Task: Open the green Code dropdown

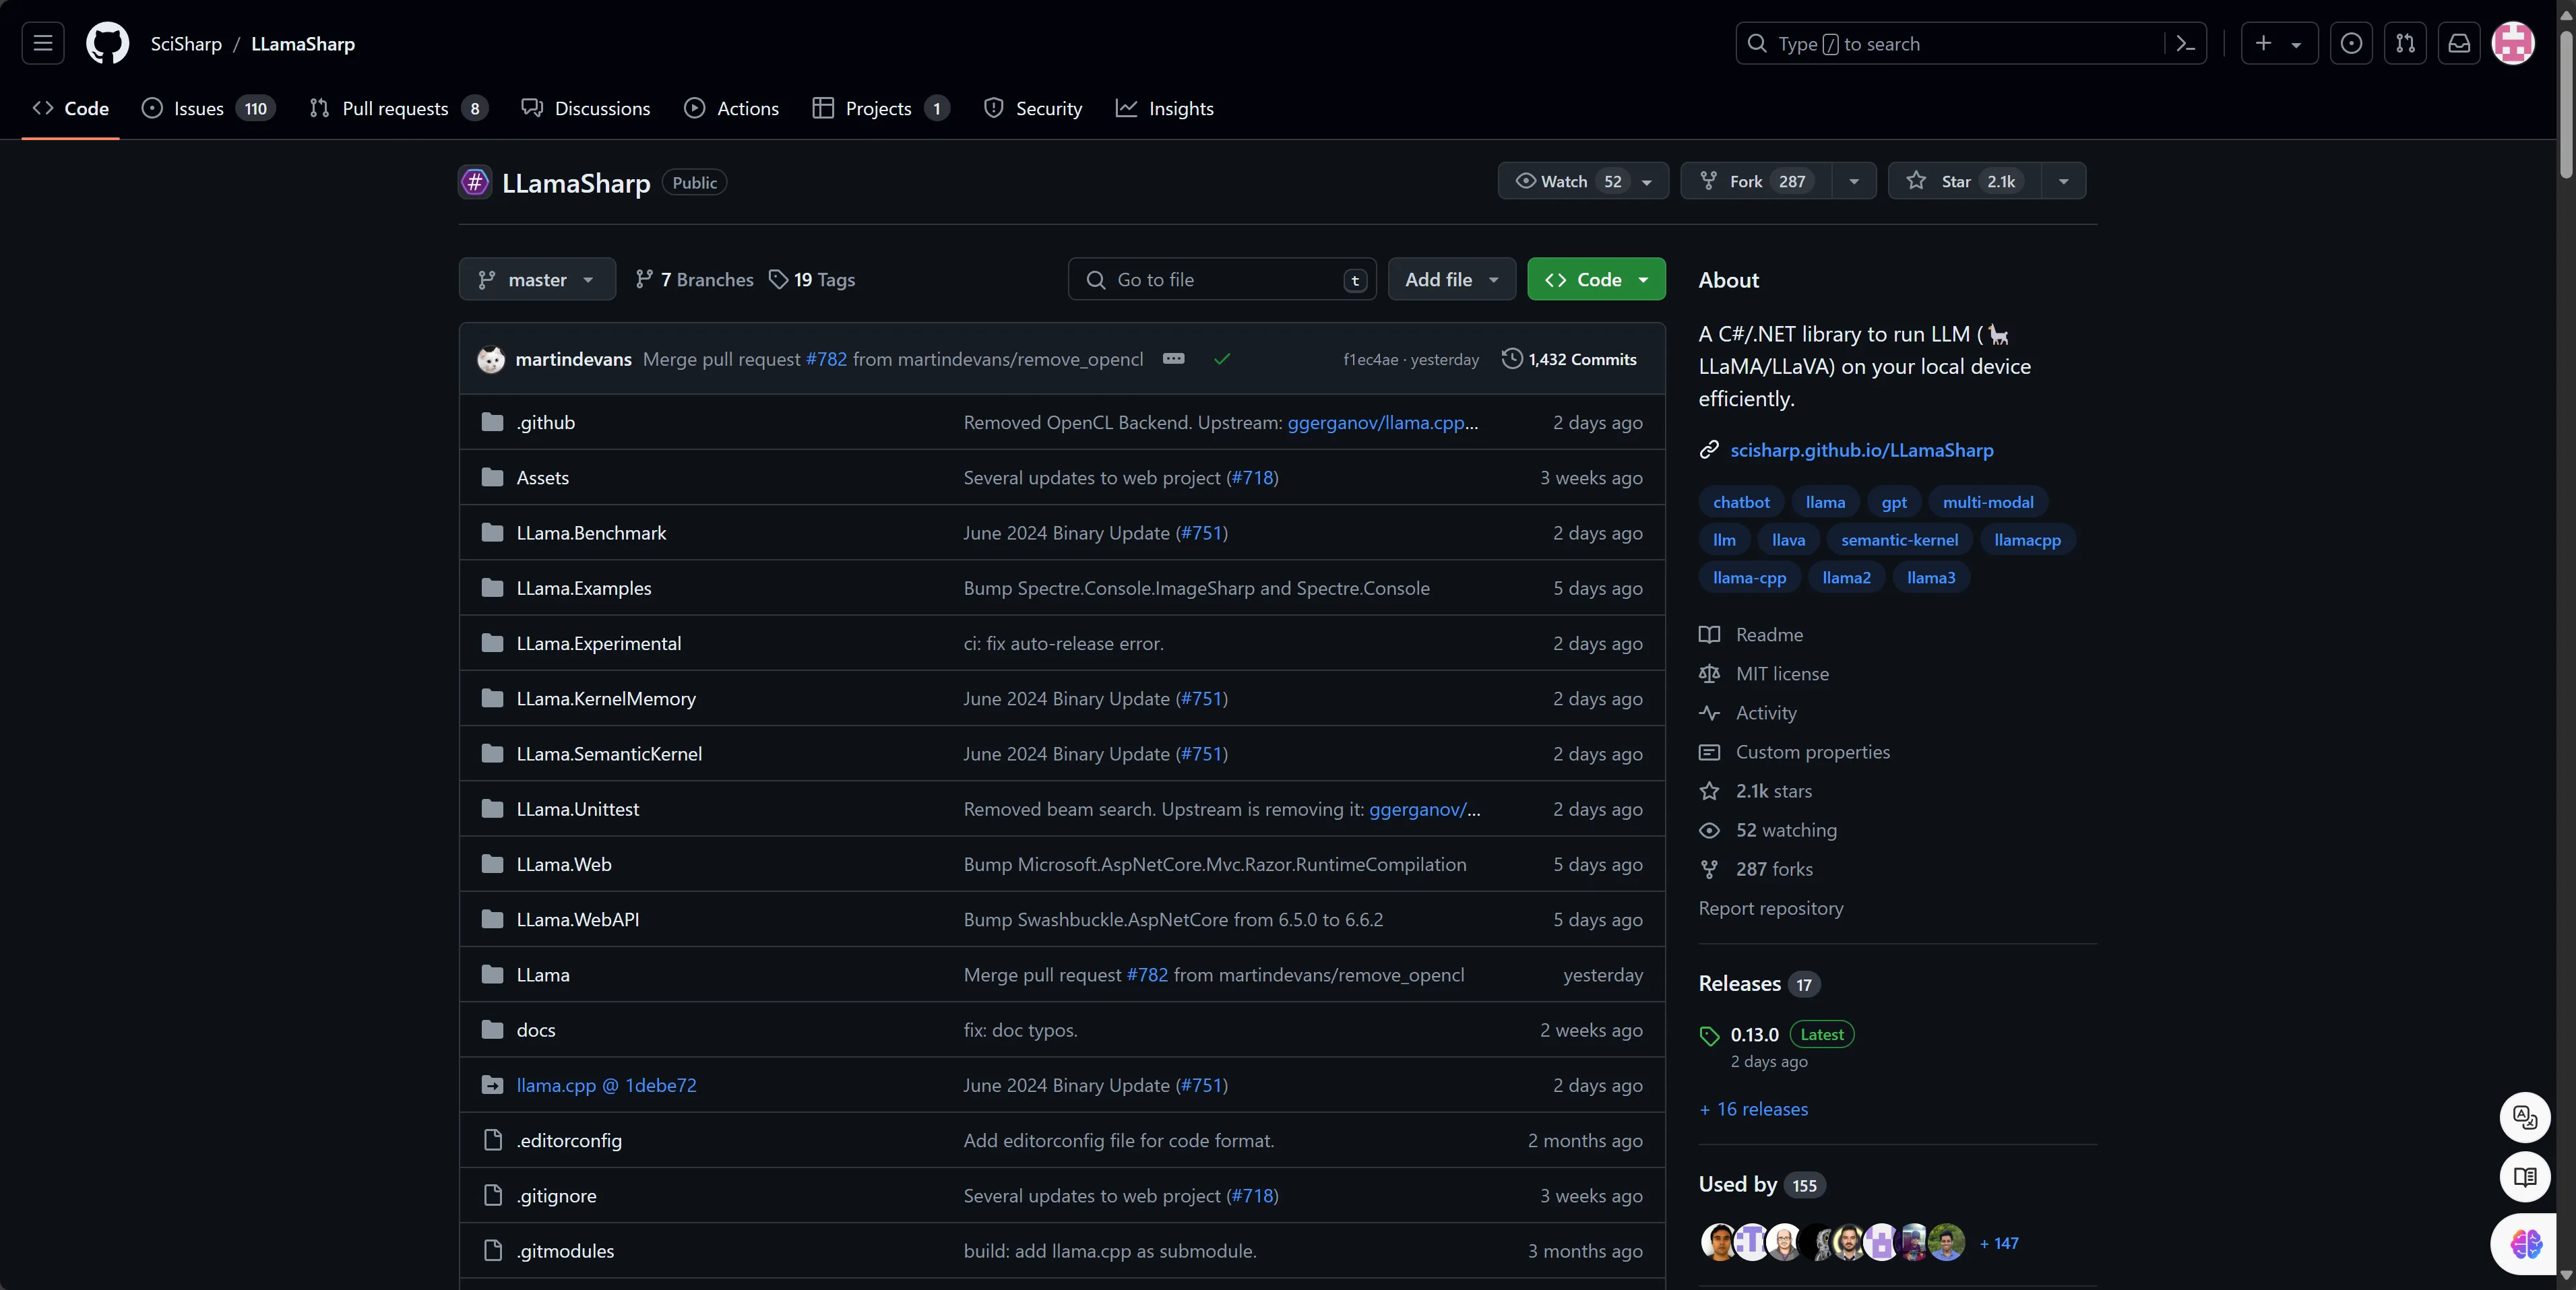Action: coord(1596,279)
